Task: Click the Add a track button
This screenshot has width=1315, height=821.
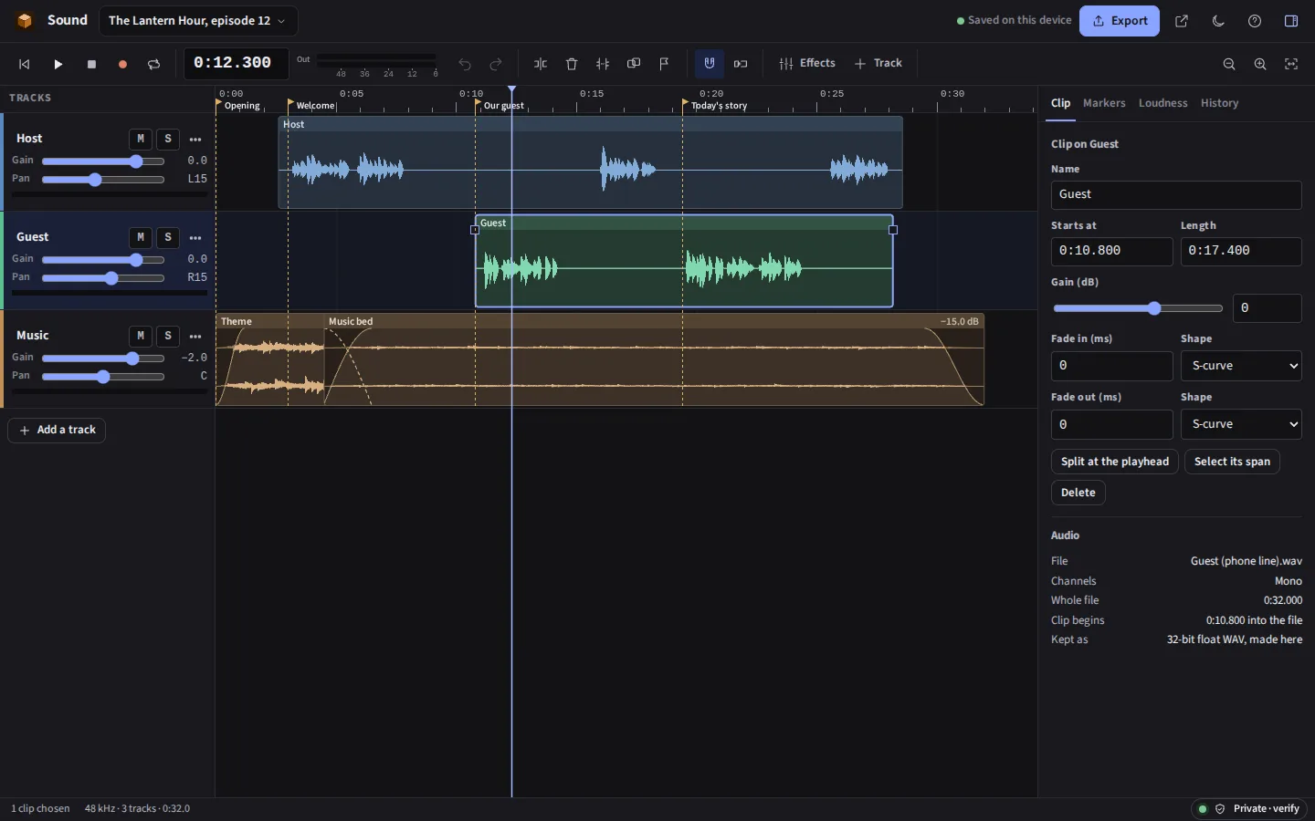Action: 57,431
